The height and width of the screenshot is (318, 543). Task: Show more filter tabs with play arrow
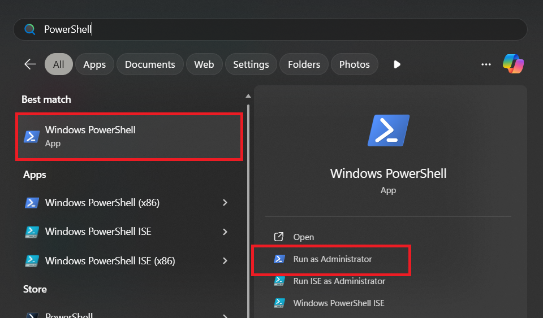397,64
